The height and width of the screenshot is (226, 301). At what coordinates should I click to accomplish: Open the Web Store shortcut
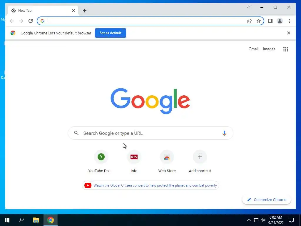(167, 162)
